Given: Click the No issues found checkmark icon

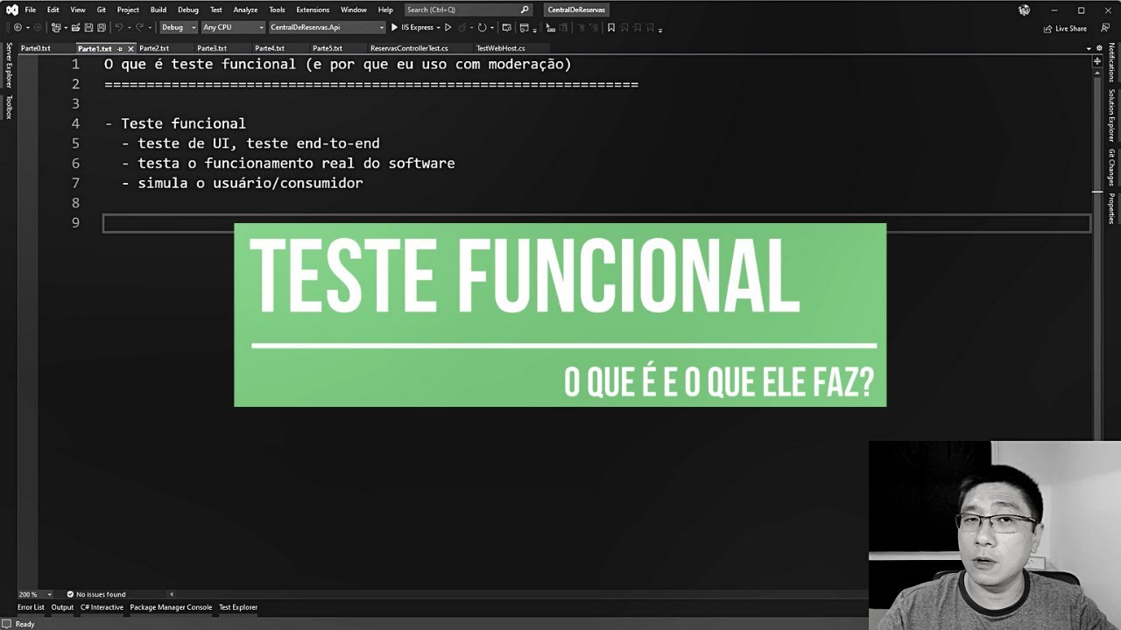Looking at the screenshot, I should [x=70, y=594].
